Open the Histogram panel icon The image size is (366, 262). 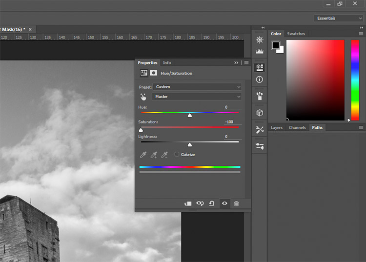259,51
